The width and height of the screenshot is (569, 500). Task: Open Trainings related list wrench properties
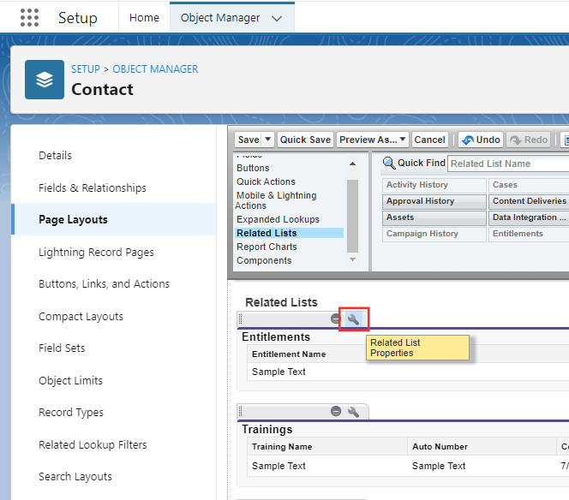(353, 412)
